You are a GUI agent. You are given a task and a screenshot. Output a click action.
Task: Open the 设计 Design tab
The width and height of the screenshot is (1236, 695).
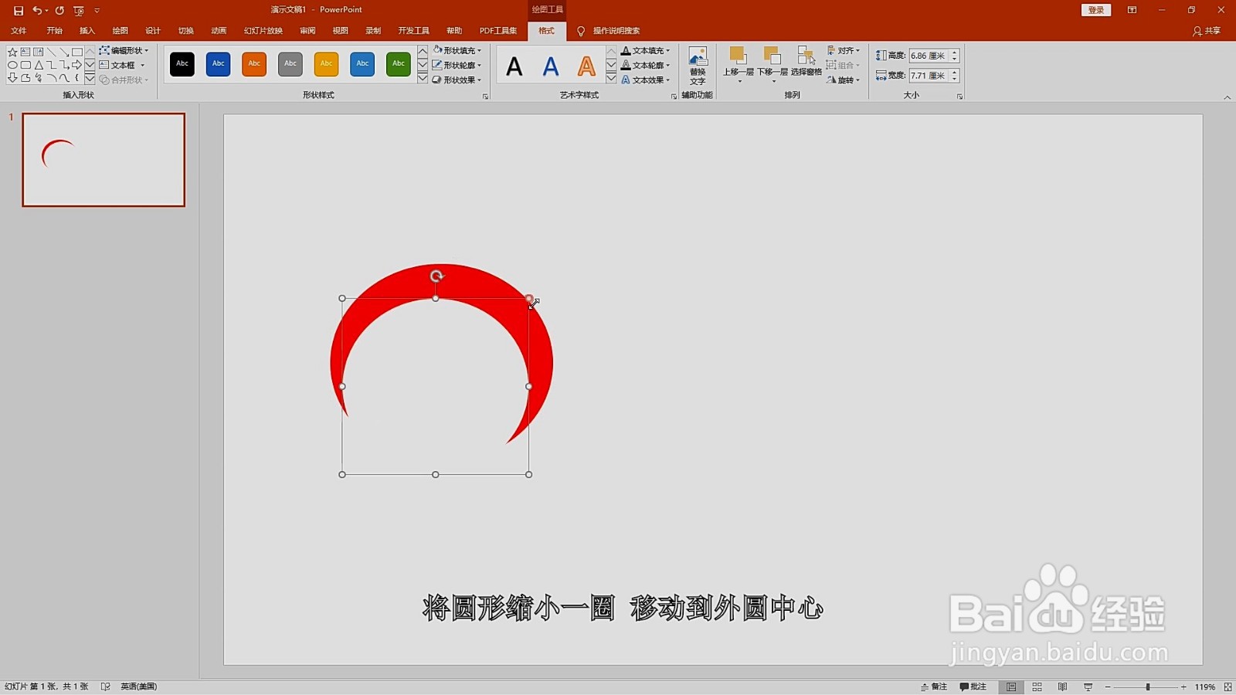[x=153, y=31]
